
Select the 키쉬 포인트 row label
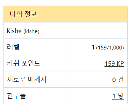(x=23, y=63)
